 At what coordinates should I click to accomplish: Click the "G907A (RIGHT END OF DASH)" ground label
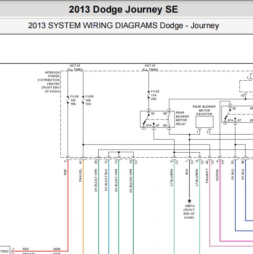click(189, 212)
